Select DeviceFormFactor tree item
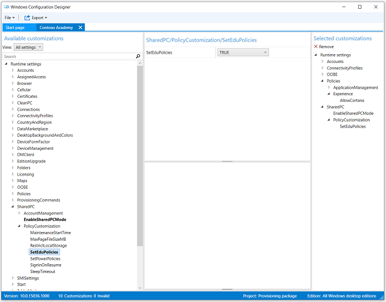 click(x=33, y=142)
